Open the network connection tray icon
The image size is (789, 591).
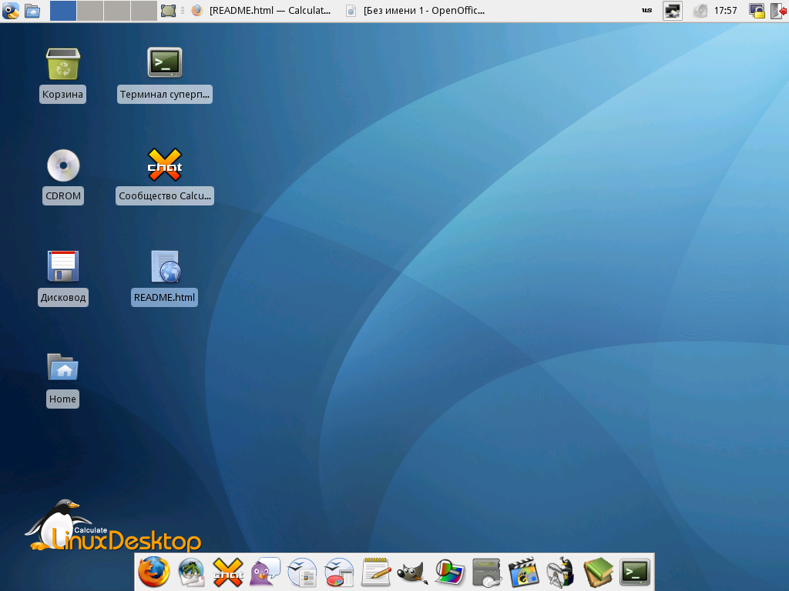point(673,11)
